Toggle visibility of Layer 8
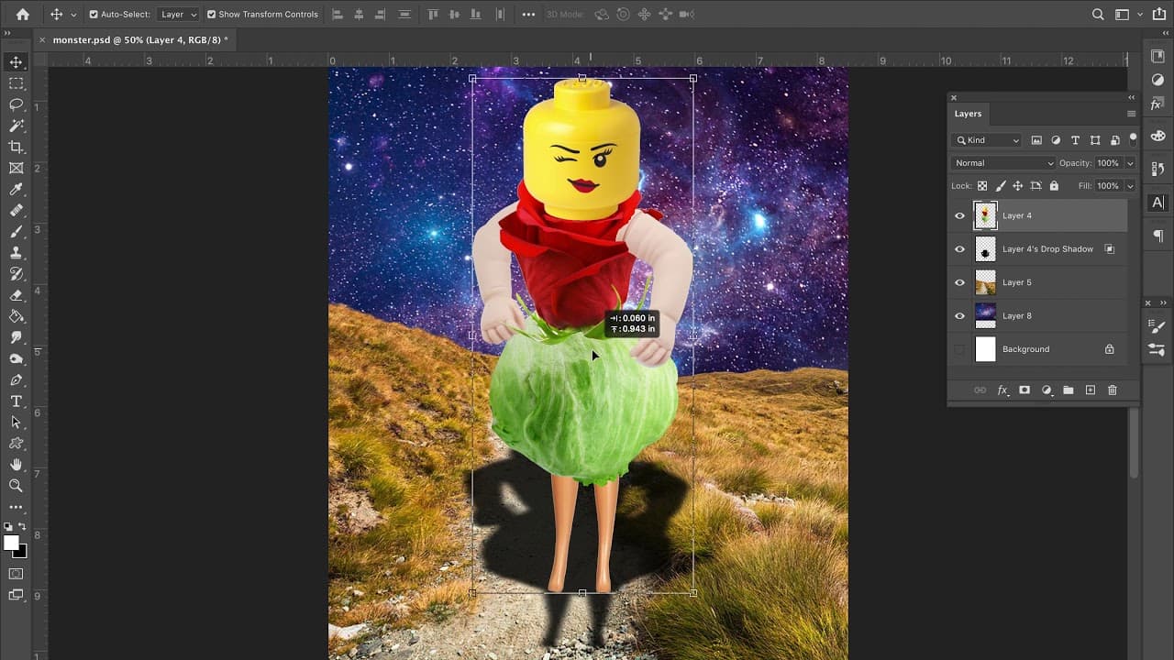 click(959, 316)
